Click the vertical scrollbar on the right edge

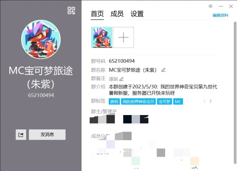(x=235, y=72)
